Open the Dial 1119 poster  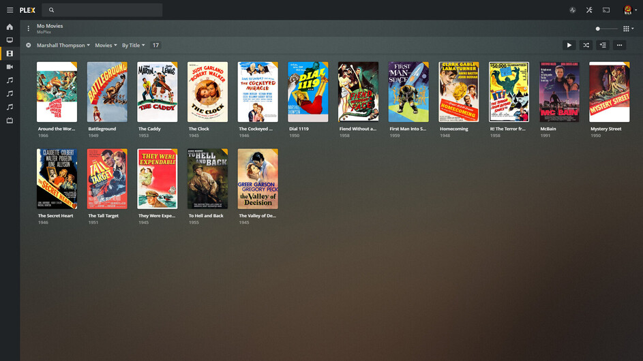click(308, 92)
